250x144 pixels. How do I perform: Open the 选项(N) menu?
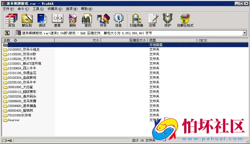tap(72, 9)
